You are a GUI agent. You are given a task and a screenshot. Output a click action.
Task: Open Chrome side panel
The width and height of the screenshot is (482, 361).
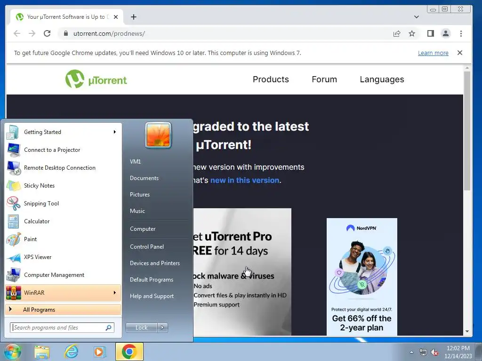pos(431,33)
